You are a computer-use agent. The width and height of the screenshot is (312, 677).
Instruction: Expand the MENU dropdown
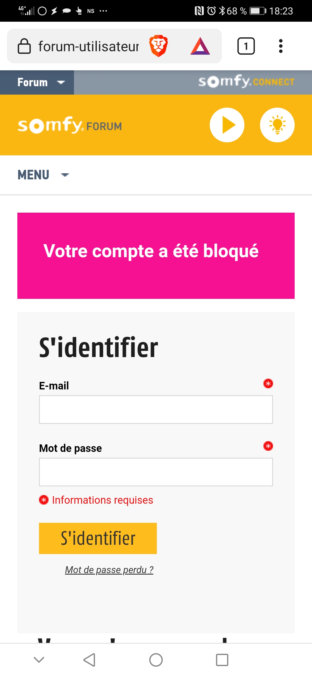point(43,175)
